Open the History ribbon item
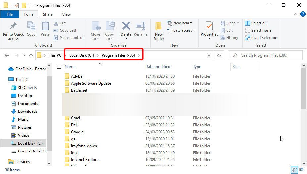 (x=229, y=38)
